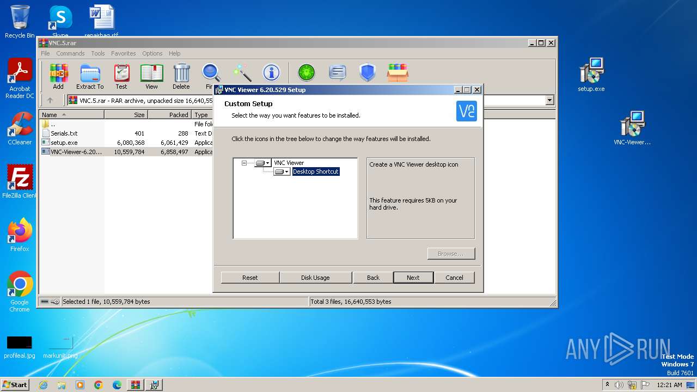Select the VNC-Viewer desktop installer icon
The width and height of the screenshot is (697, 392).
coord(632,128)
